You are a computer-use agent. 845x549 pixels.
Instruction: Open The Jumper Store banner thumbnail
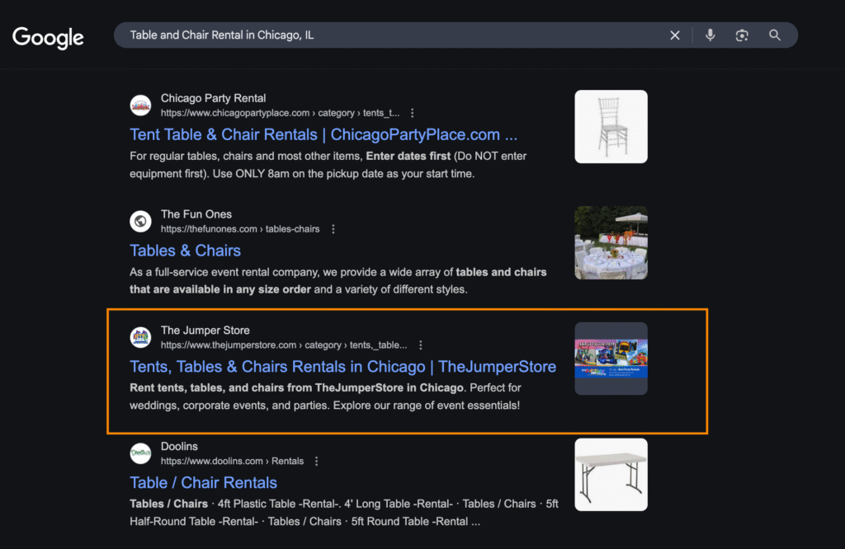coord(611,359)
